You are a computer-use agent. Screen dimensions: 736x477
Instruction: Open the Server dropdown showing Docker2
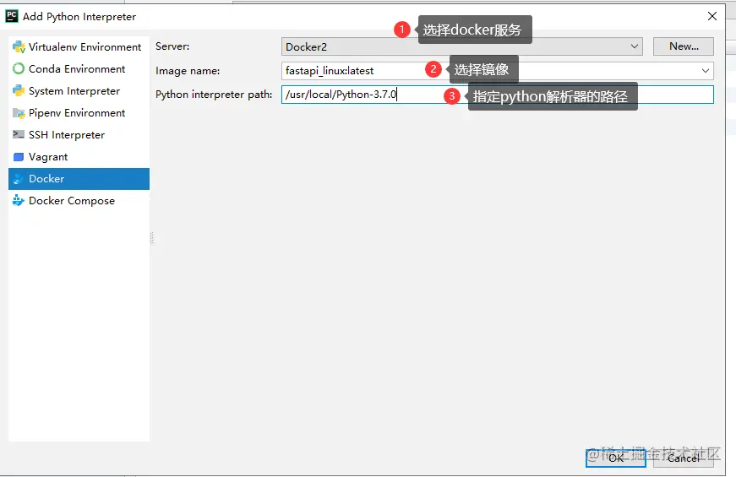[x=462, y=46]
